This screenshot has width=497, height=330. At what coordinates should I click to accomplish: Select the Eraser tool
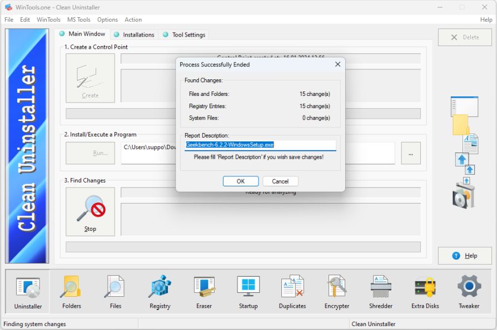tap(204, 291)
